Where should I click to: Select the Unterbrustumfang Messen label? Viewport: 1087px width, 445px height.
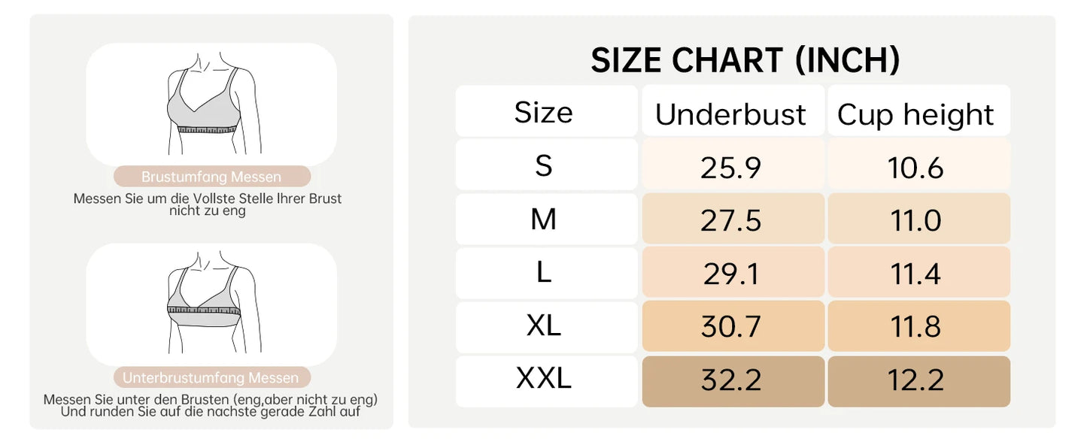coord(211,377)
